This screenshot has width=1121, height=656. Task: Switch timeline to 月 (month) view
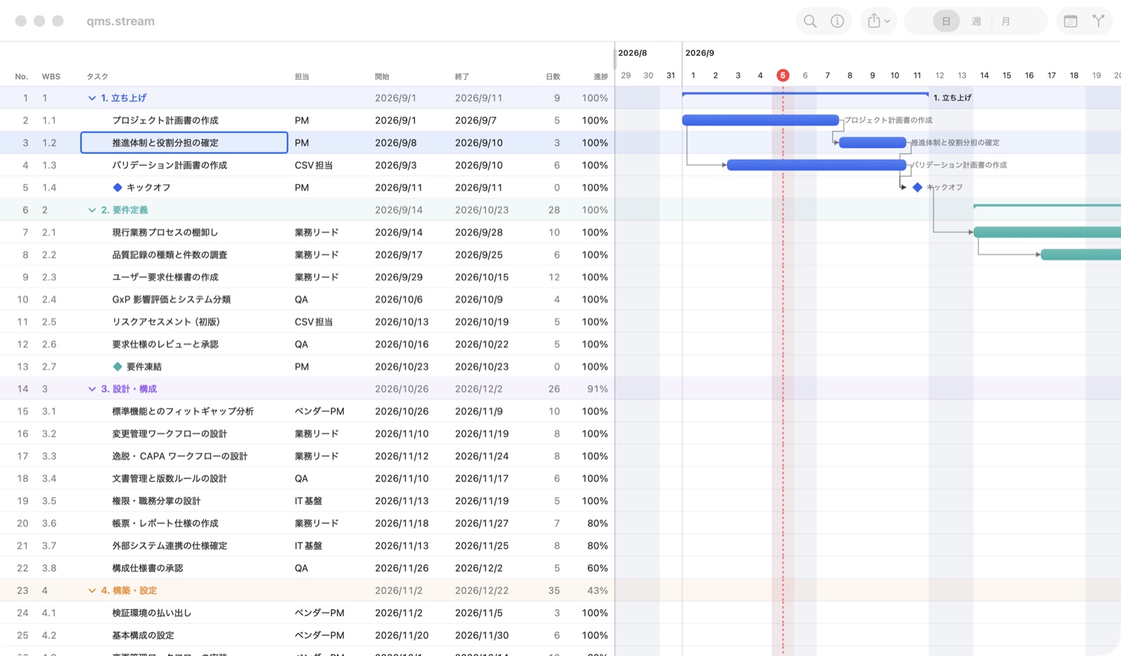[1006, 21]
